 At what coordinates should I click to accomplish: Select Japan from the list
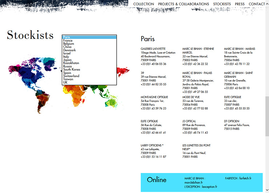click(89, 60)
